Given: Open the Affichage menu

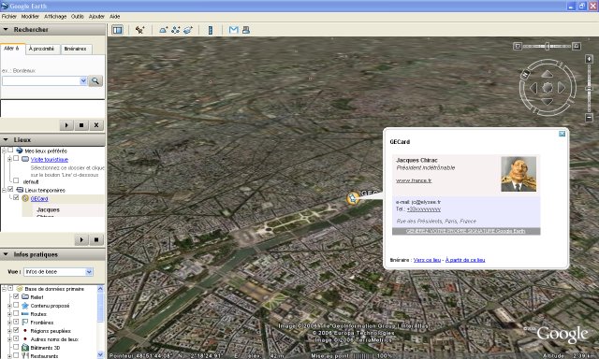Looking at the screenshot, I should [x=55, y=17].
